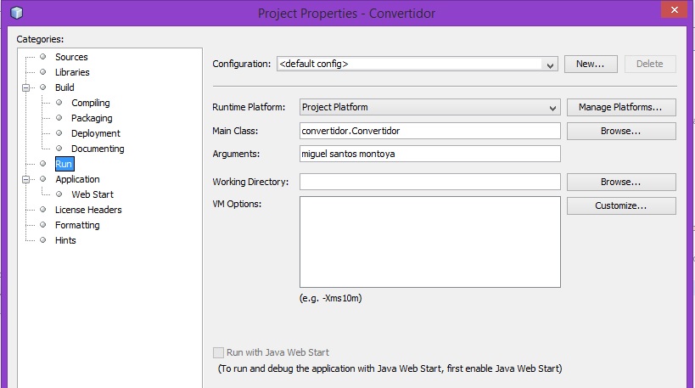
Task: Select the Hints category
Action: (x=65, y=240)
